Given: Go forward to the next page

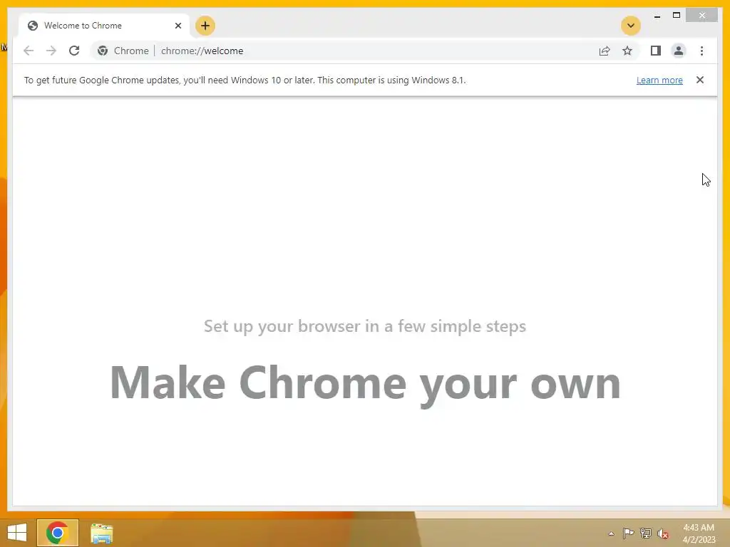Looking at the screenshot, I should point(51,51).
